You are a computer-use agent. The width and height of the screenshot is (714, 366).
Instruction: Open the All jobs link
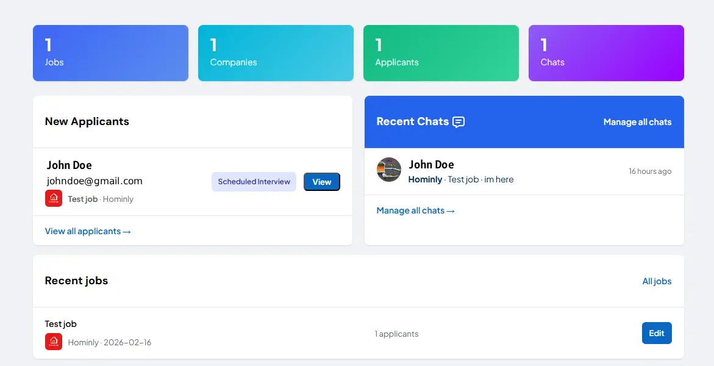click(657, 281)
